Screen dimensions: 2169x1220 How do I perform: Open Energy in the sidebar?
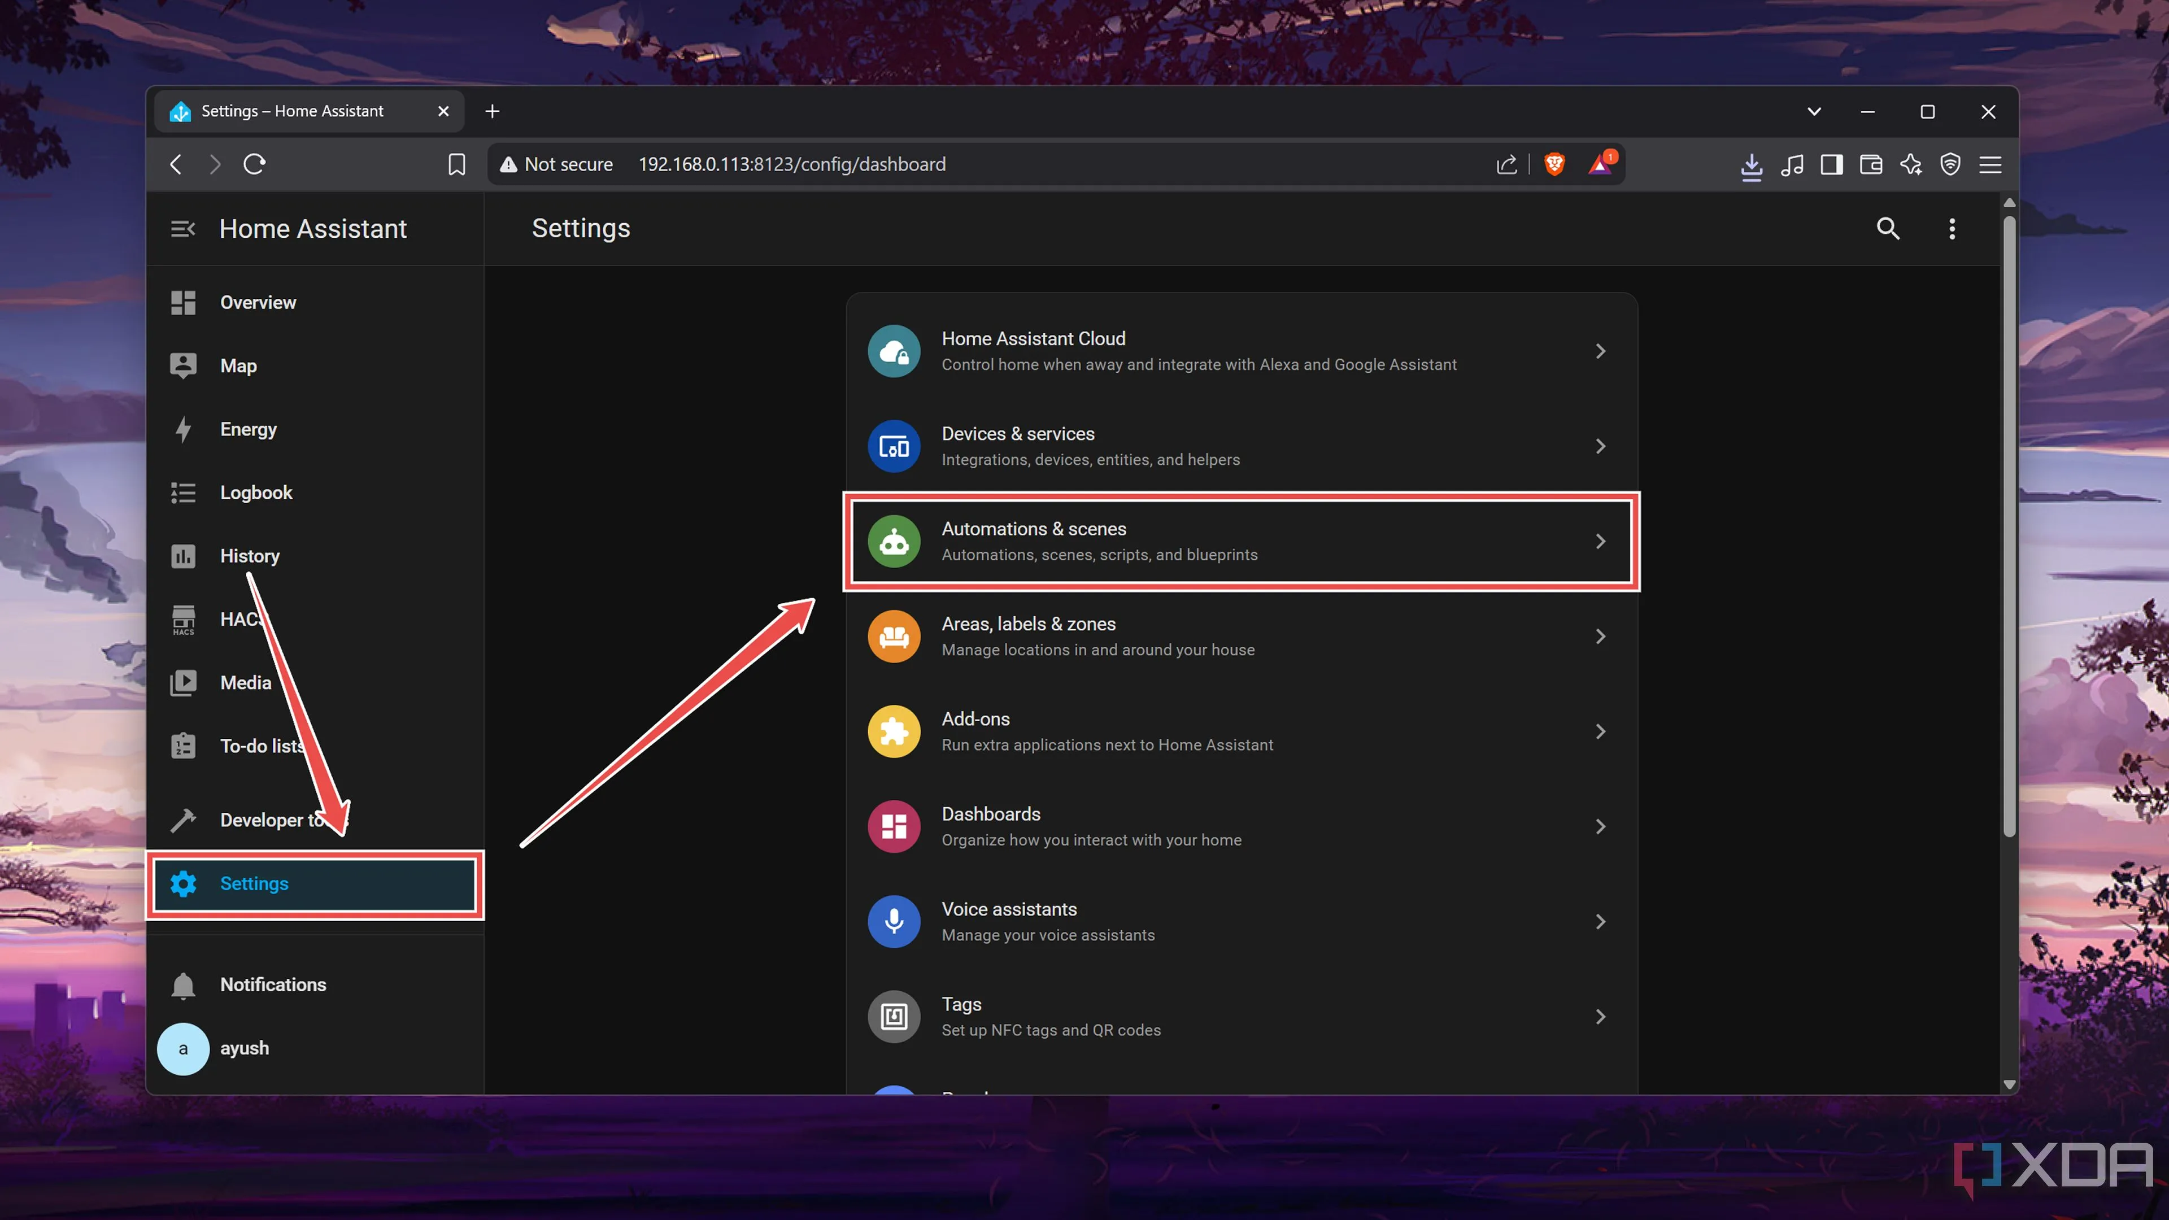[249, 429]
